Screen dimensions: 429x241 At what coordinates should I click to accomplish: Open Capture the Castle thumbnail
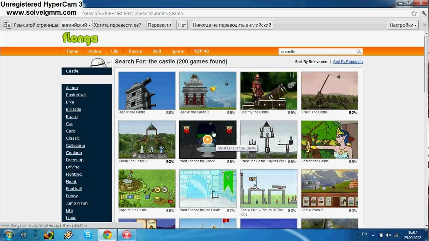point(147,188)
